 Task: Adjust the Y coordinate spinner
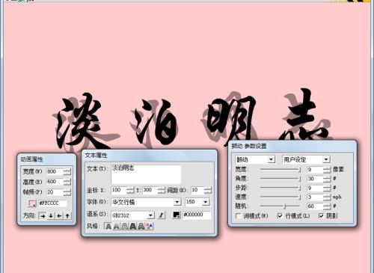coord(162,190)
